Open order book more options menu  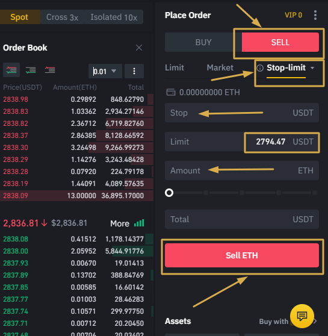pyautogui.click(x=134, y=71)
